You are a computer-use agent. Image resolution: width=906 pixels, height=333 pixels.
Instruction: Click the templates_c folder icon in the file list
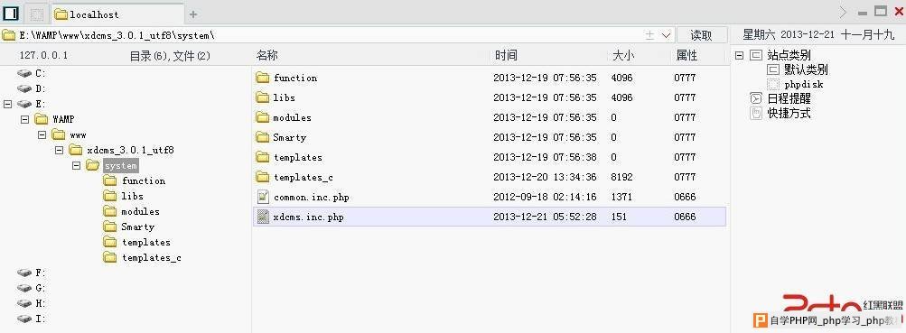tap(263, 177)
